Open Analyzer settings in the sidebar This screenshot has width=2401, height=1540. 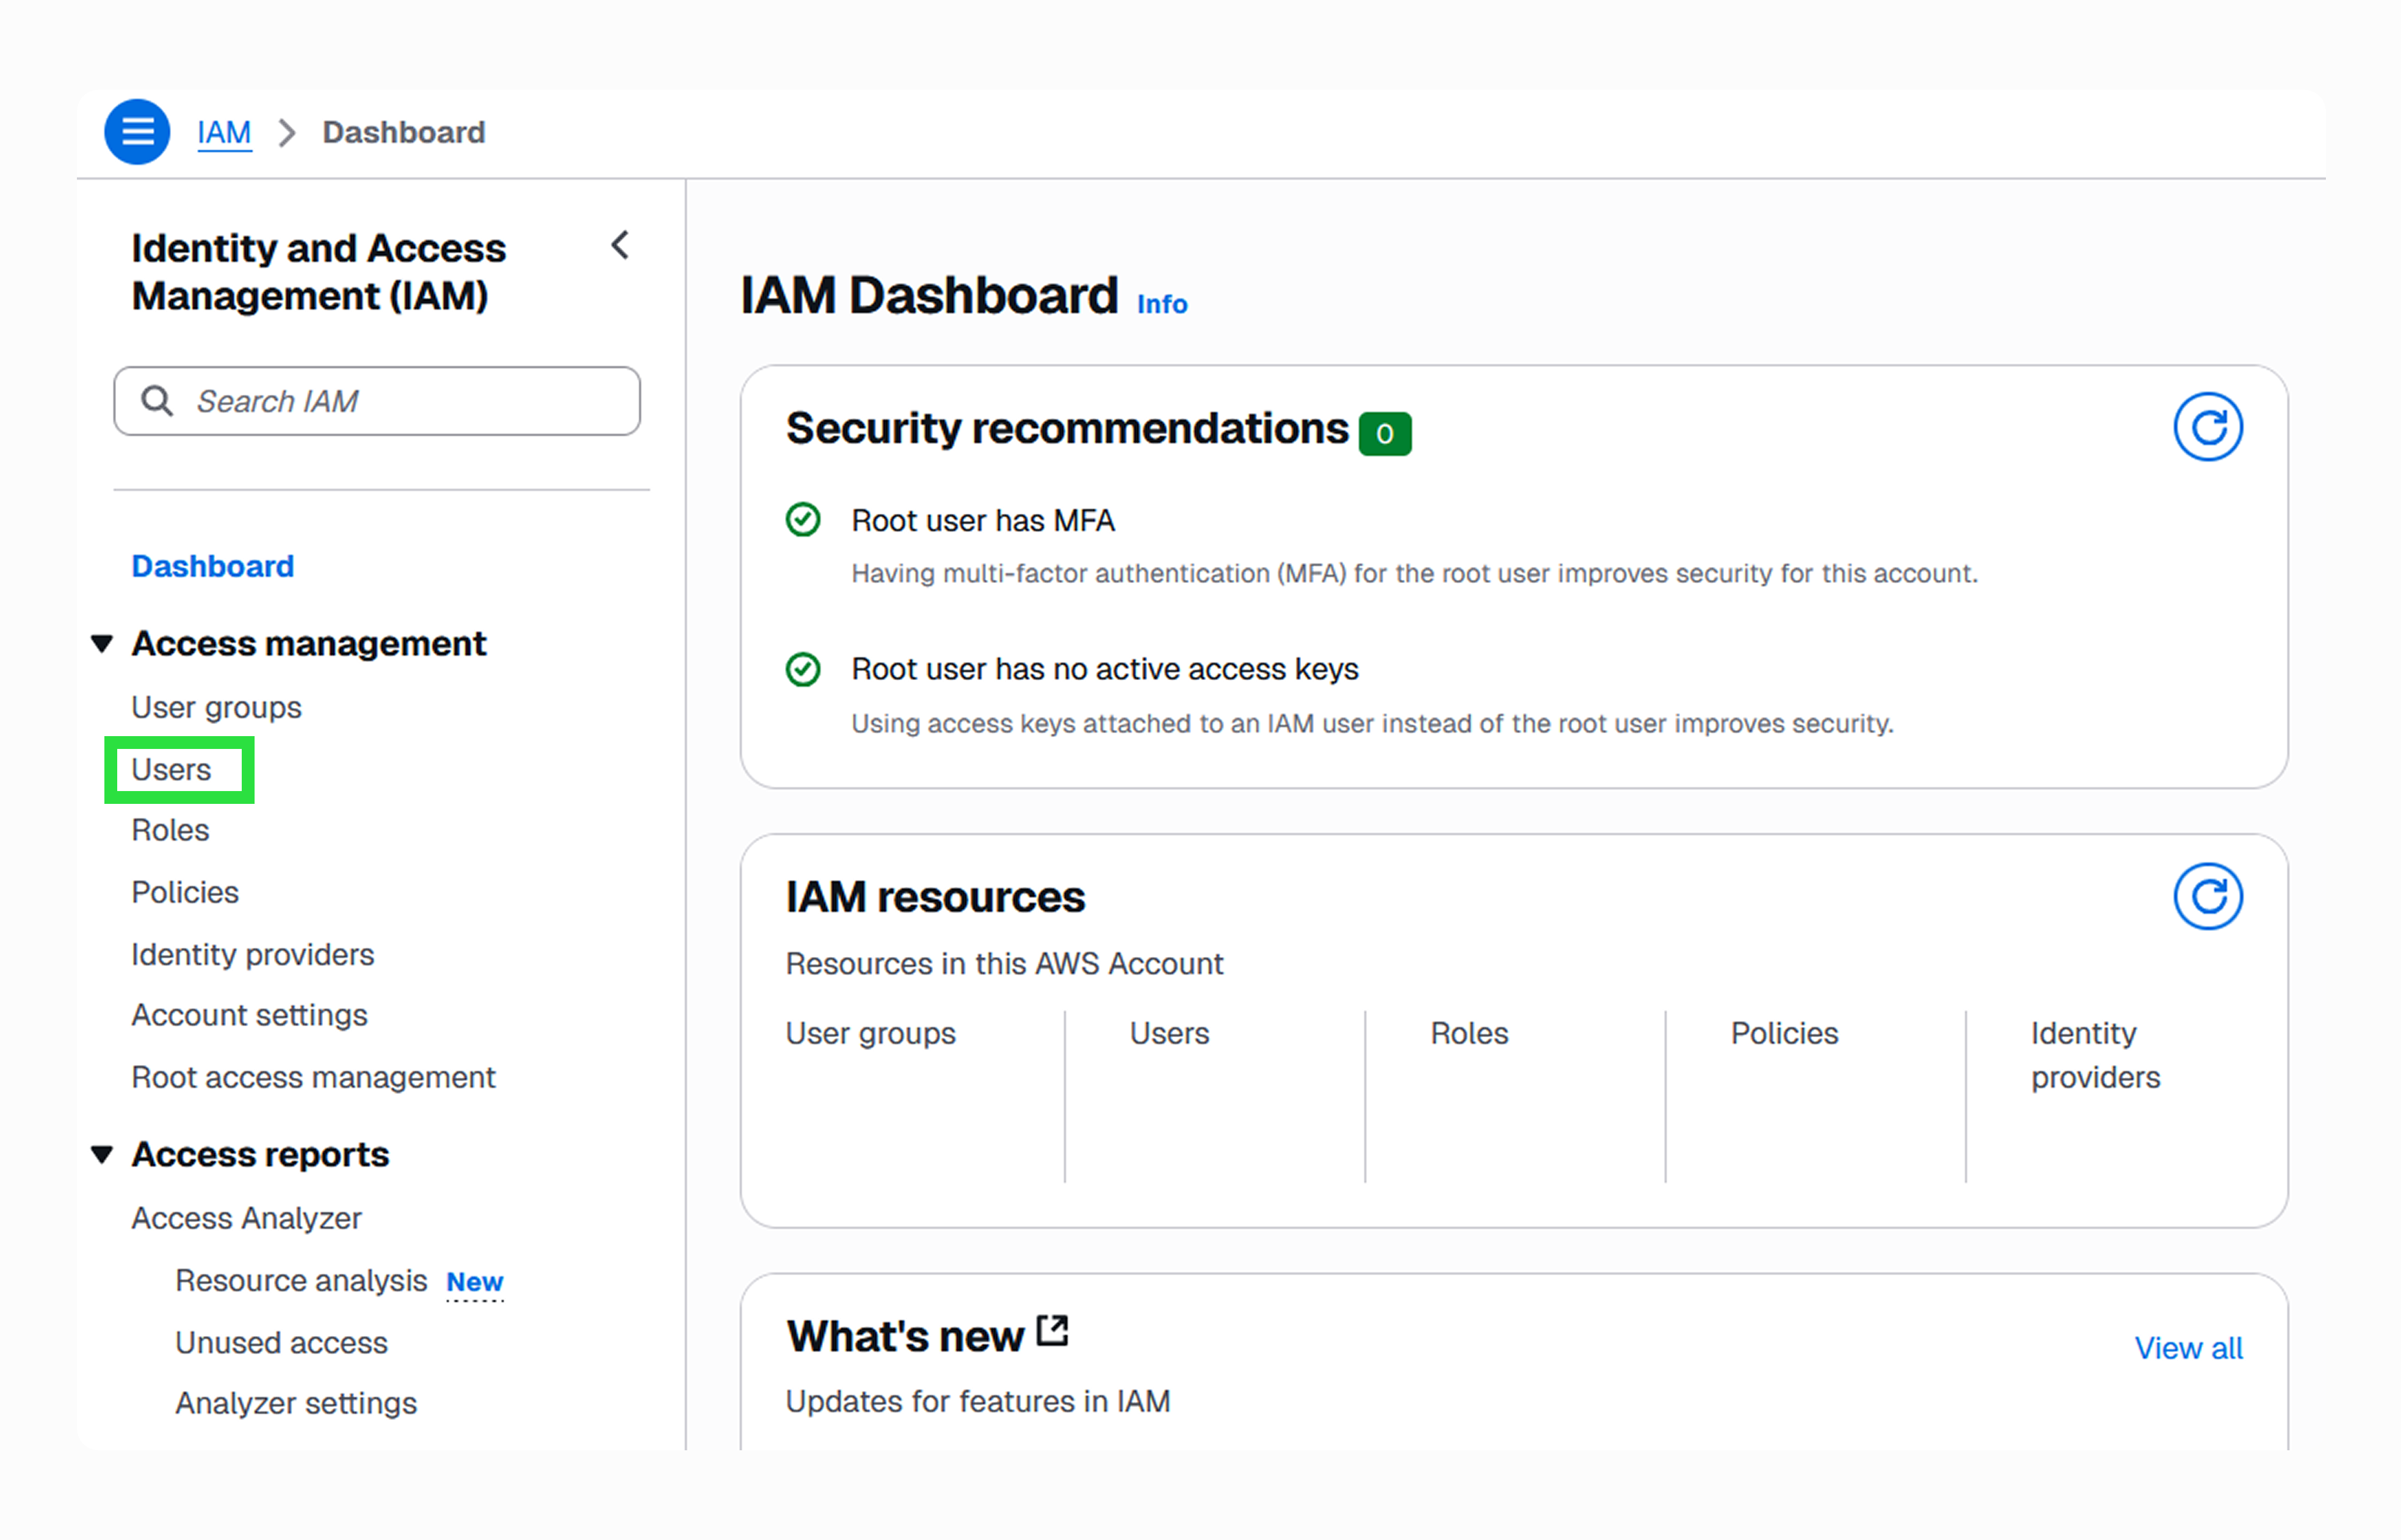296,1403
